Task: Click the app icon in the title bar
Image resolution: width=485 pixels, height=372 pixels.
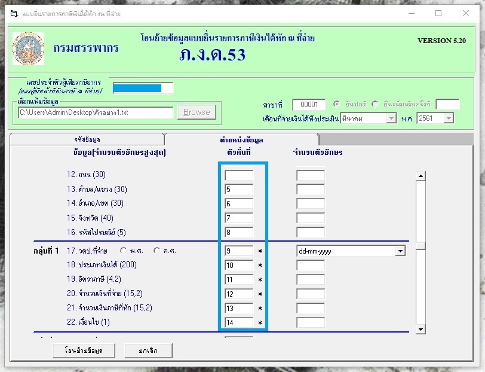Action: 14,14
